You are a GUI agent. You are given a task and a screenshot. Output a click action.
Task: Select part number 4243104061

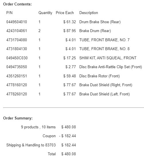tap(17, 31)
